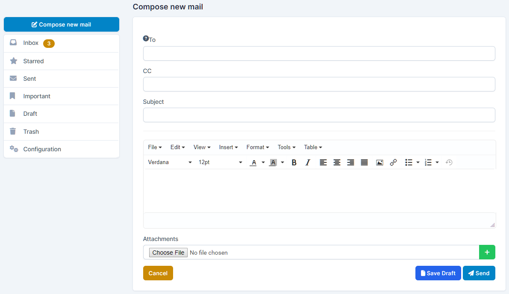Open the Verdana font family dropdown
Viewport: 509px width, 294px height.
click(170, 162)
